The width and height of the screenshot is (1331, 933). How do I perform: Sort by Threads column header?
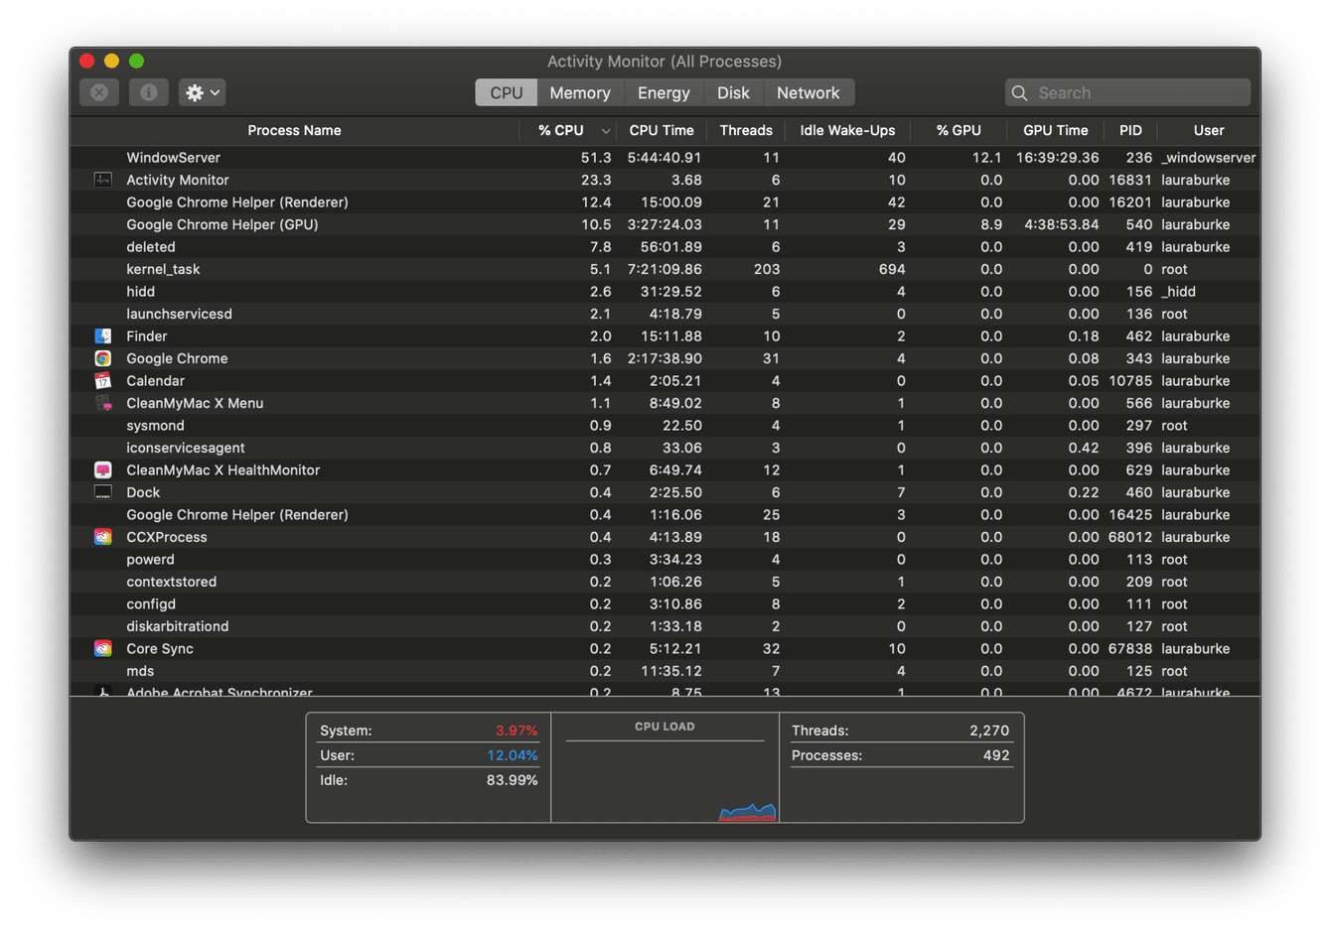746,130
